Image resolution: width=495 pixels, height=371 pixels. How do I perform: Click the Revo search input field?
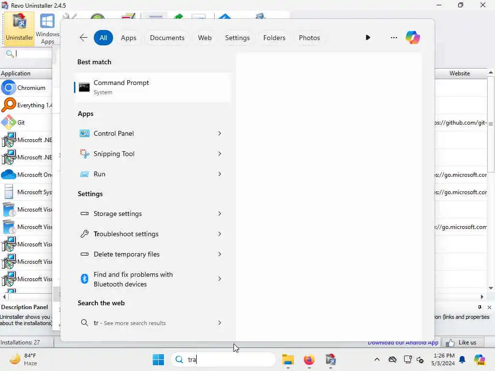click(33, 54)
